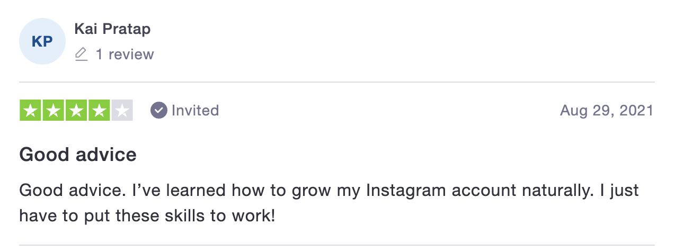Click the fourth green star
Screen dimensions: 675x251
99,110
